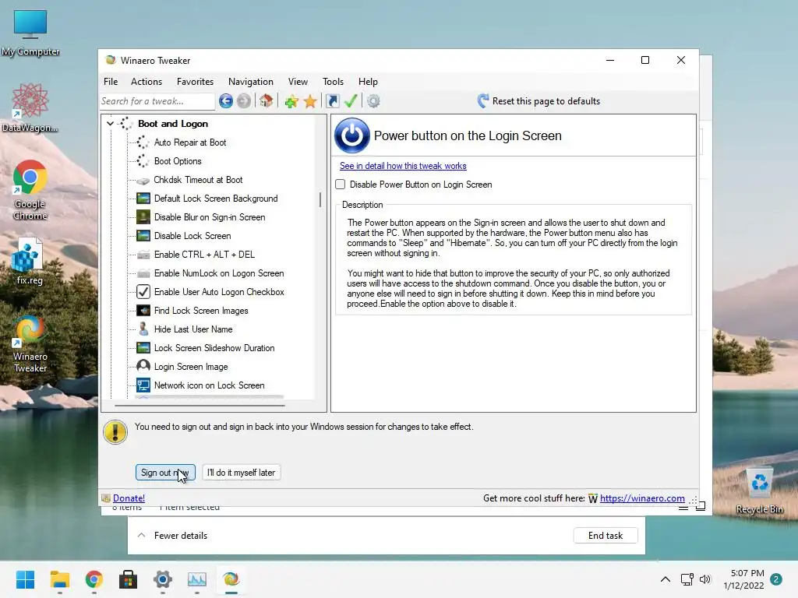Open My Computer desktop icon
798x598 pixels.
pyautogui.click(x=30, y=33)
